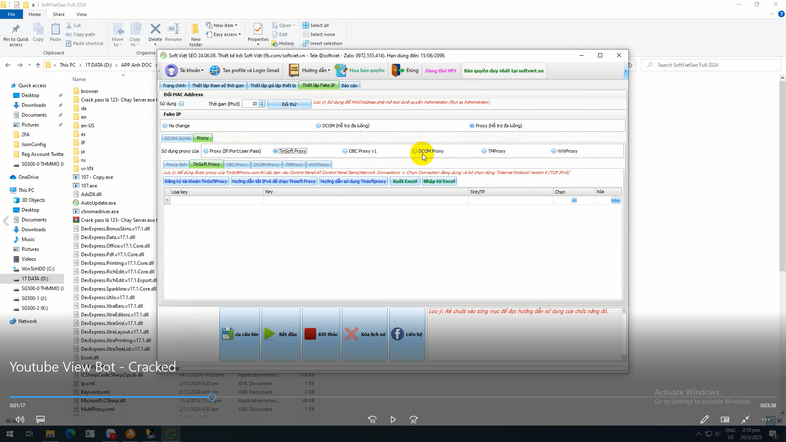Image resolution: width=786 pixels, height=442 pixels.
Task: Open the OBC Proxy sub-tab
Action: point(237,165)
